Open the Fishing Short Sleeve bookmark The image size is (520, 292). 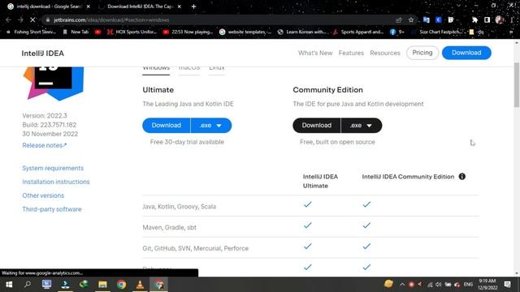pyautogui.click(x=32, y=32)
